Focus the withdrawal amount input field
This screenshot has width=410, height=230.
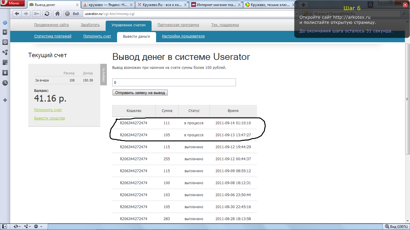(x=174, y=82)
